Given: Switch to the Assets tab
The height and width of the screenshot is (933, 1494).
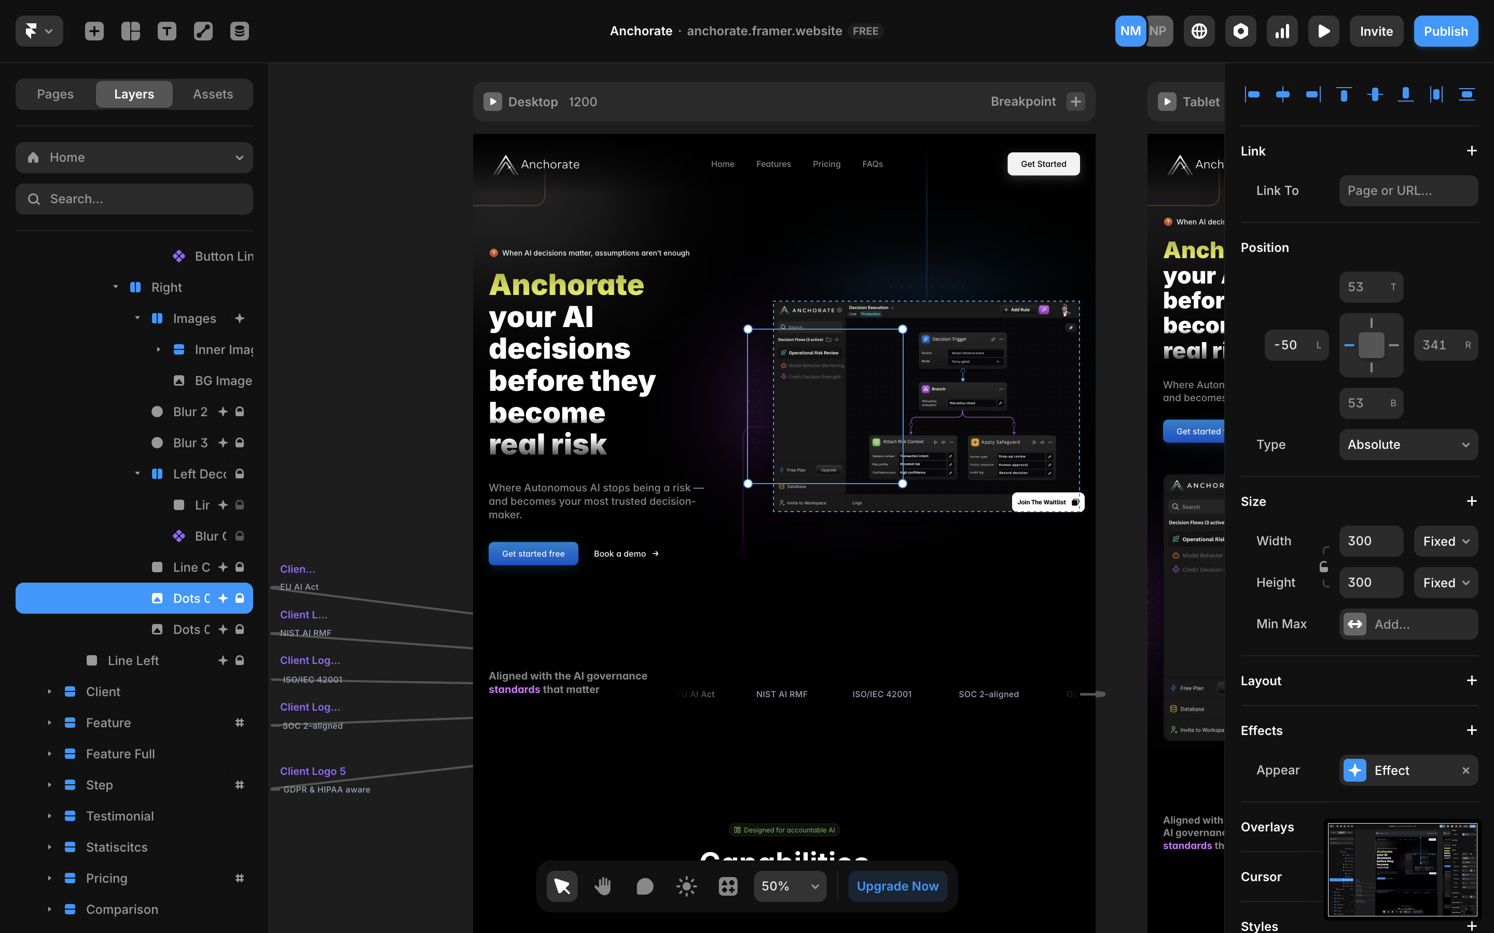Looking at the screenshot, I should point(212,94).
